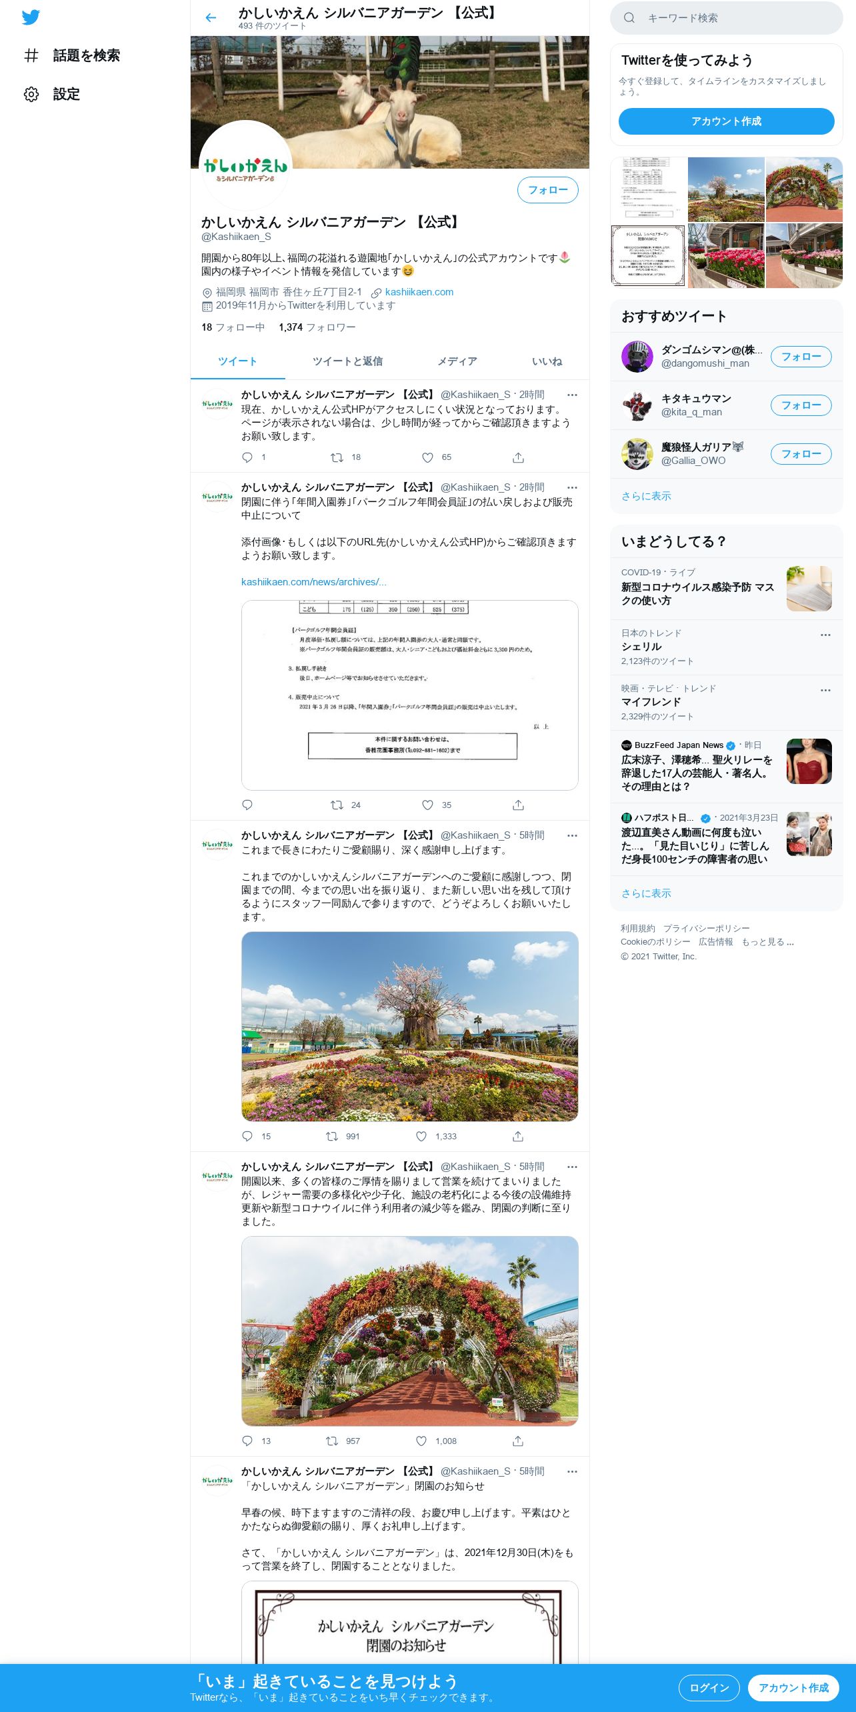Viewport: 856px width, 1712px height.
Task: Reply to tweet about 公式HP access trouble
Action: [x=247, y=457]
